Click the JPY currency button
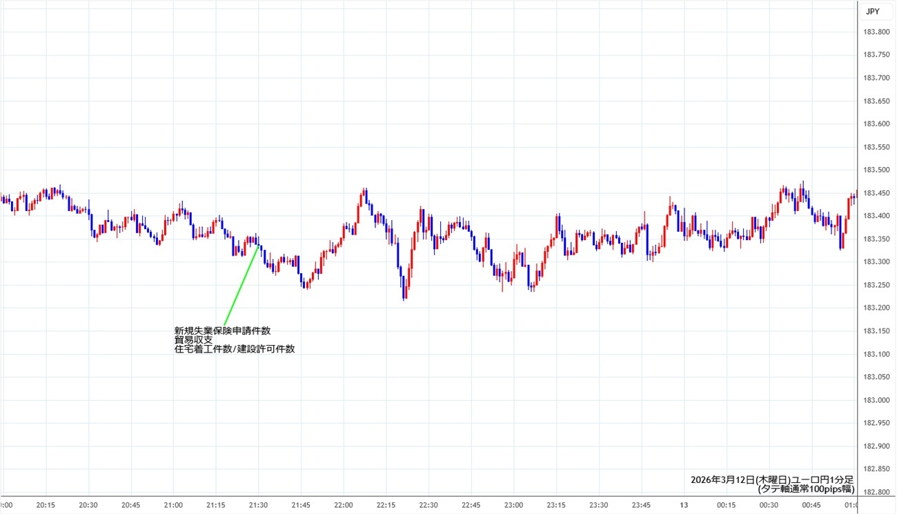Image resolution: width=897 pixels, height=514 pixels. (873, 12)
